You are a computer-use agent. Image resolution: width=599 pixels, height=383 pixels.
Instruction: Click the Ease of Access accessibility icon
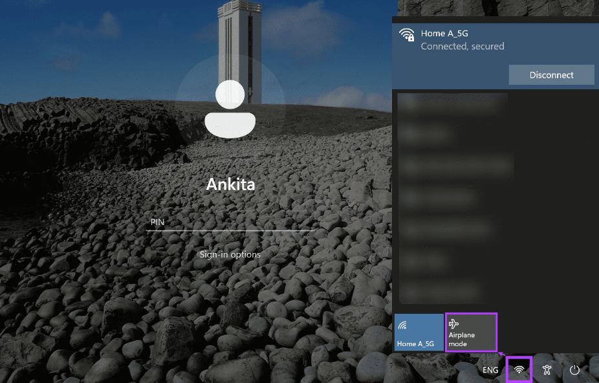tap(547, 369)
